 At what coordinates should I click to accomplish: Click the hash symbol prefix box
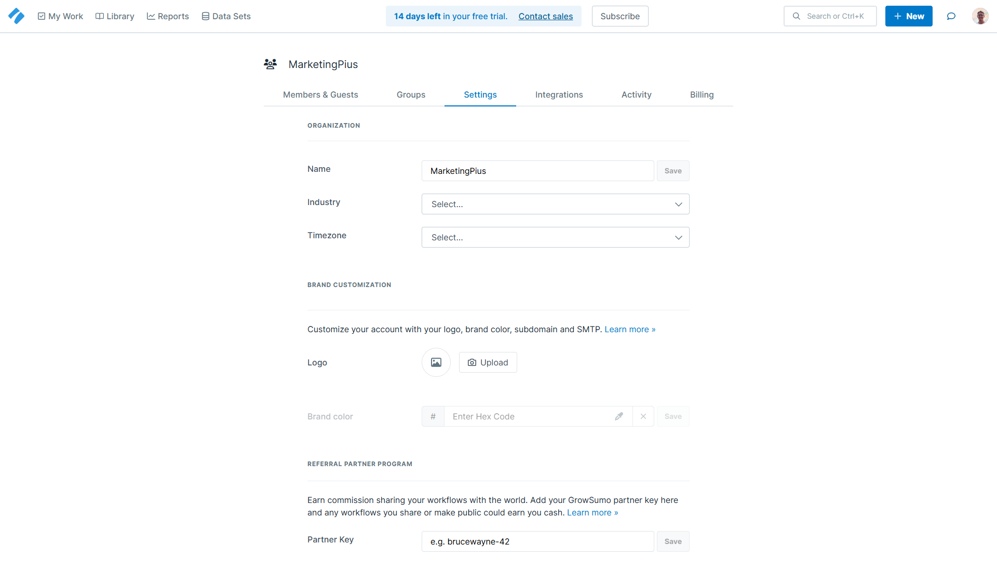coord(433,416)
